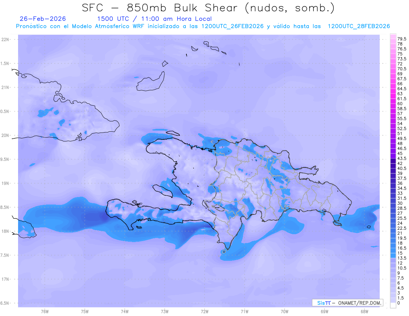Click the latitude axis label "22N"

click(x=5, y=40)
